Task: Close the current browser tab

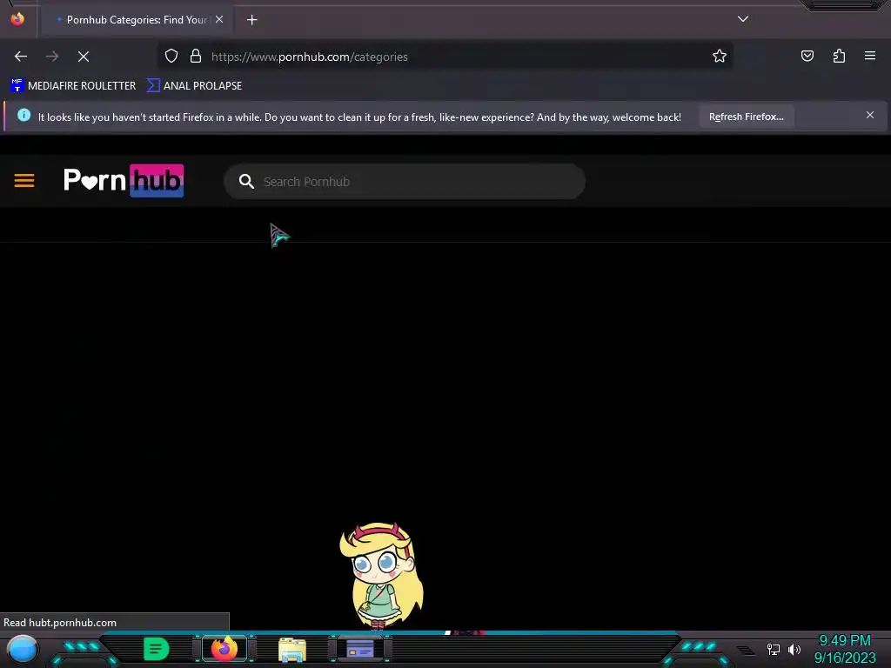Action: coord(219,19)
